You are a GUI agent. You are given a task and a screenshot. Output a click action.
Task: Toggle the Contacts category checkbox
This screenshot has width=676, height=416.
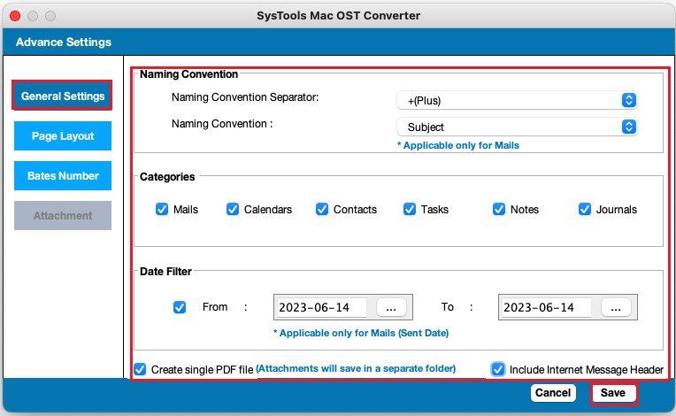click(321, 209)
